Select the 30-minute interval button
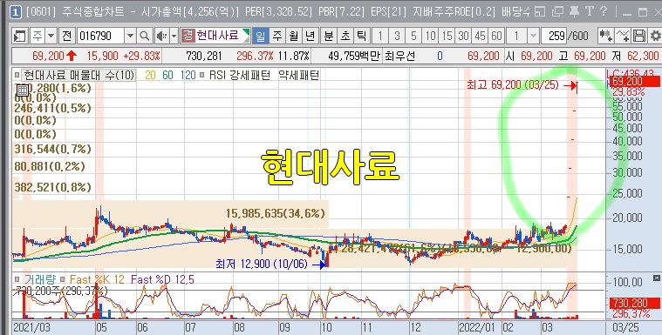The height and width of the screenshot is (335, 662). click(x=463, y=37)
